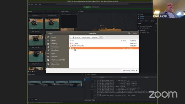185x104 pixels.
Task: Click the Modified column header
Action: (x=133, y=41)
